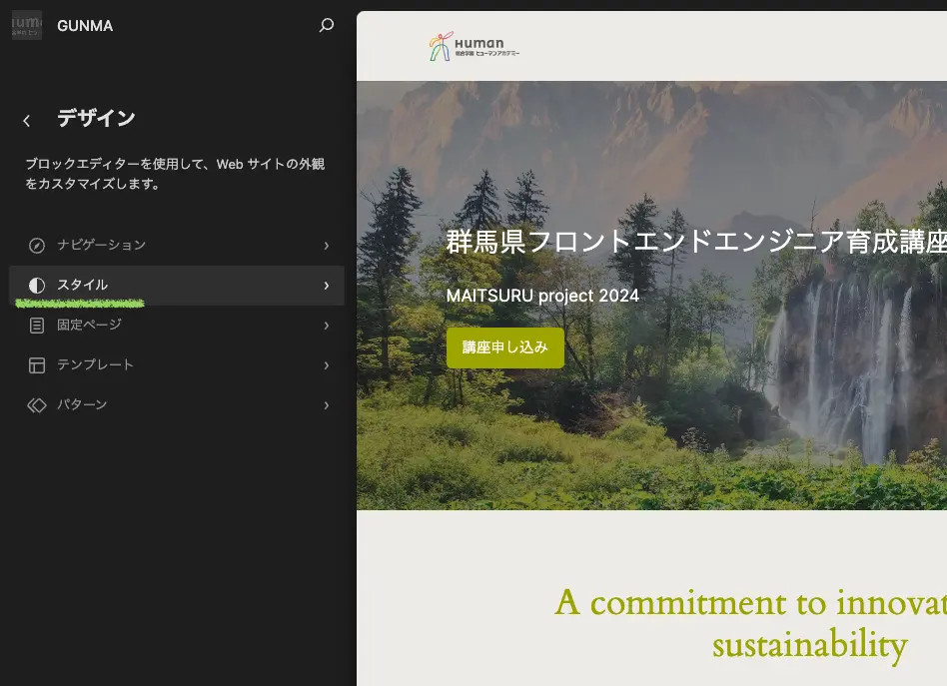The height and width of the screenshot is (686, 947).
Task: Open the command palette search icon
Action: [327, 26]
